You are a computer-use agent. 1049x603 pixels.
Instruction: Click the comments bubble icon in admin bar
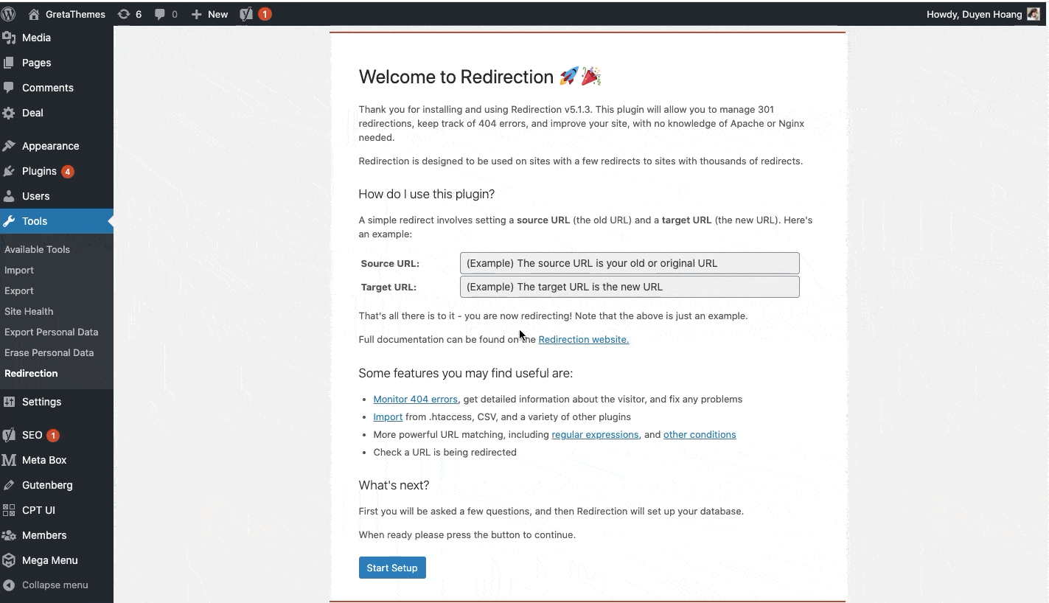click(160, 14)
